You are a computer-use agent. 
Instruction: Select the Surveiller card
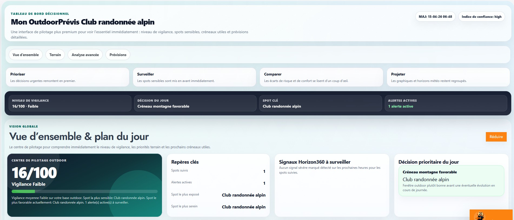(x=194, y=77)
